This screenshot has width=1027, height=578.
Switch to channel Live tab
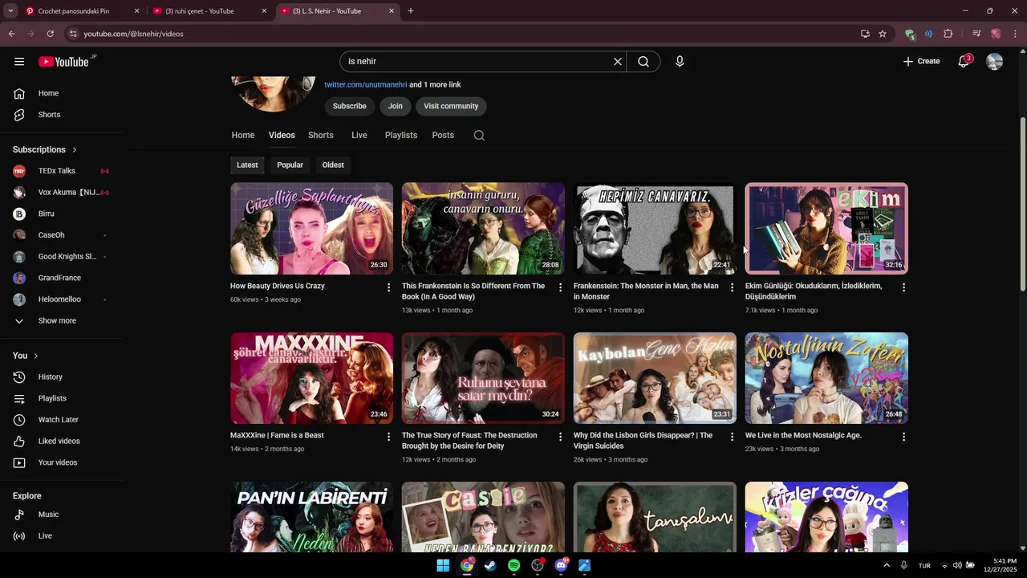[359, 136]
